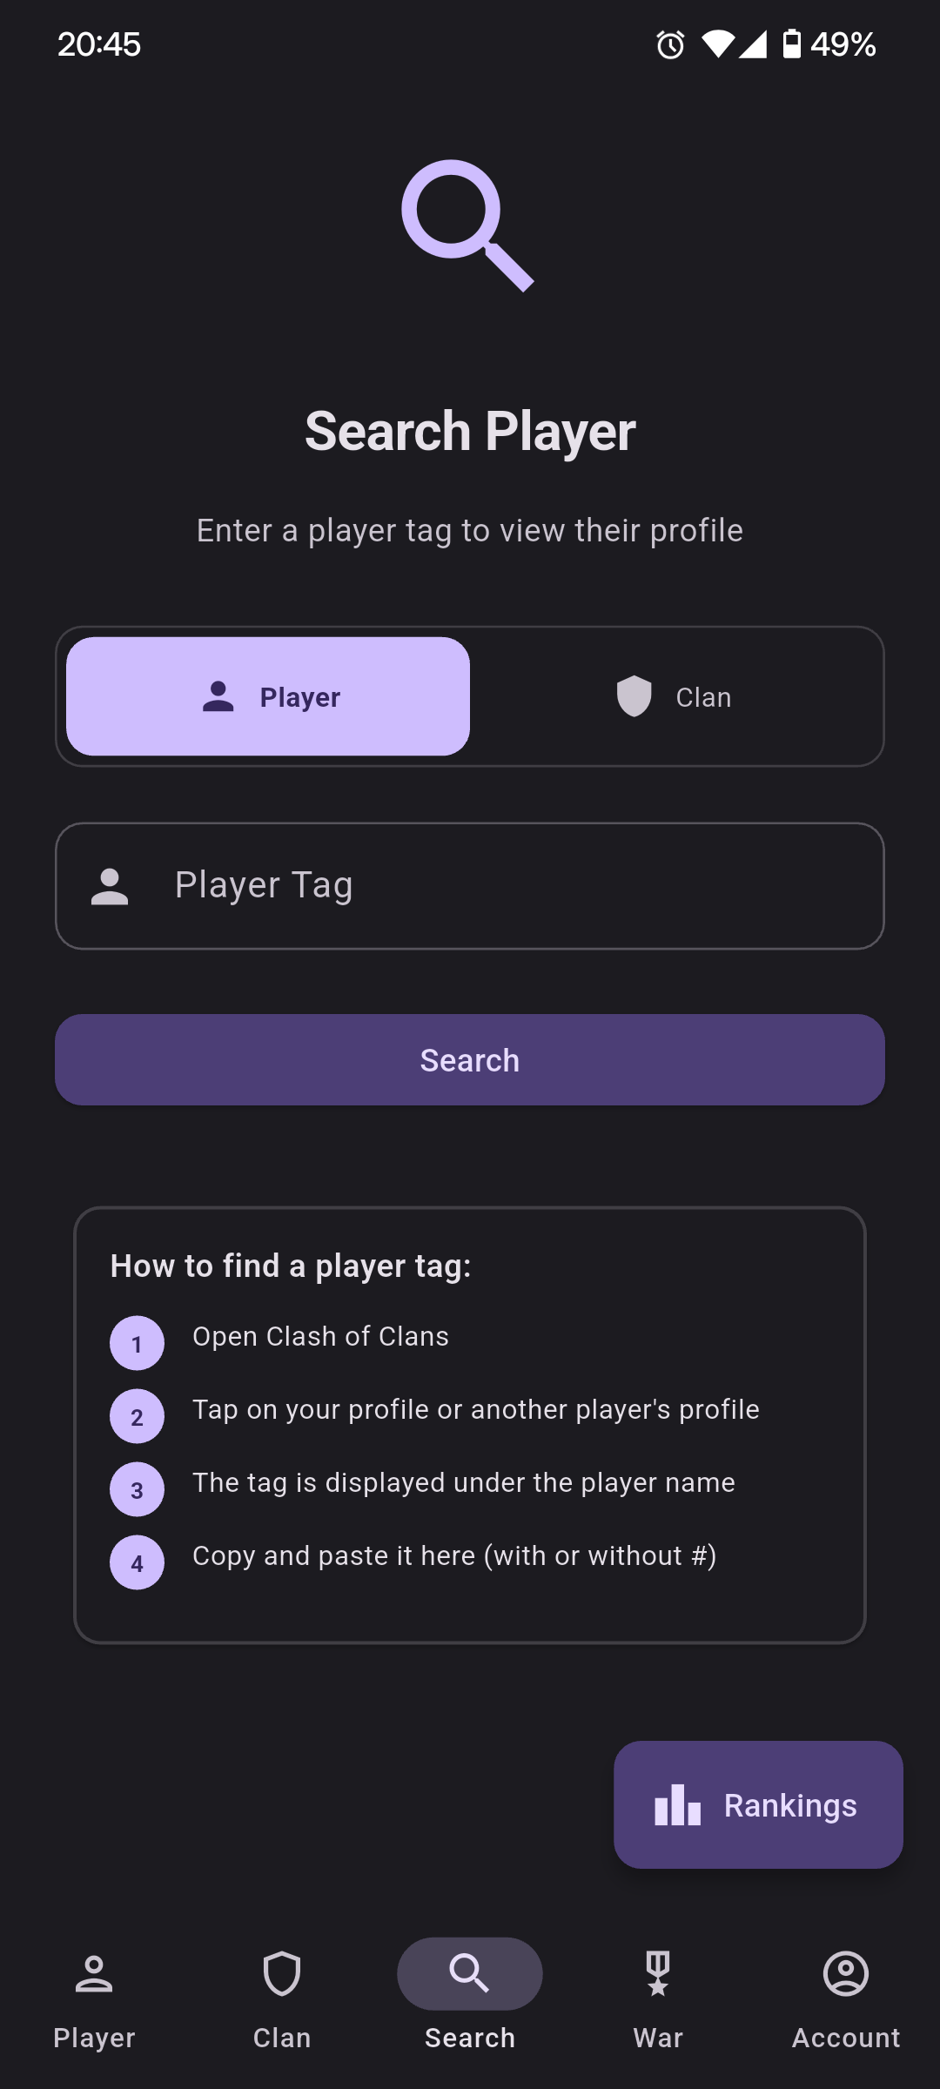Screen dimensions: 940x2089
Task: Tap step 4 number badge
Action: pos(137,1562)
